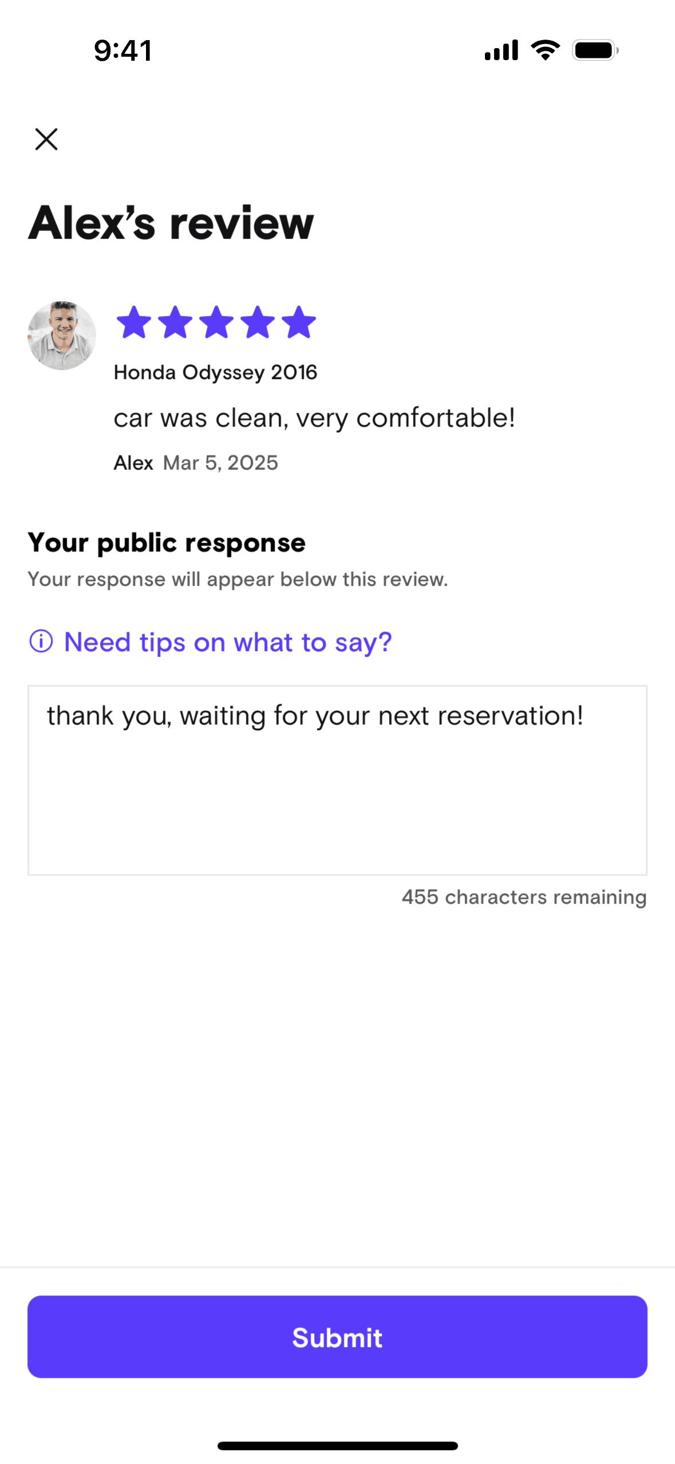The image size is (675, 1464).
Task: Tap the cellular signal bars icon
Action: pyautogui.click(x=501, y=50)
